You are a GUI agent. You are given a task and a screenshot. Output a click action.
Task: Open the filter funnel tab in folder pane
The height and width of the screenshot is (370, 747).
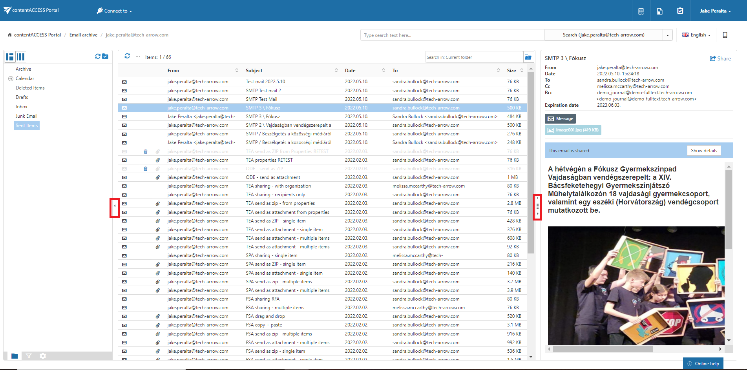coord(29,356)
